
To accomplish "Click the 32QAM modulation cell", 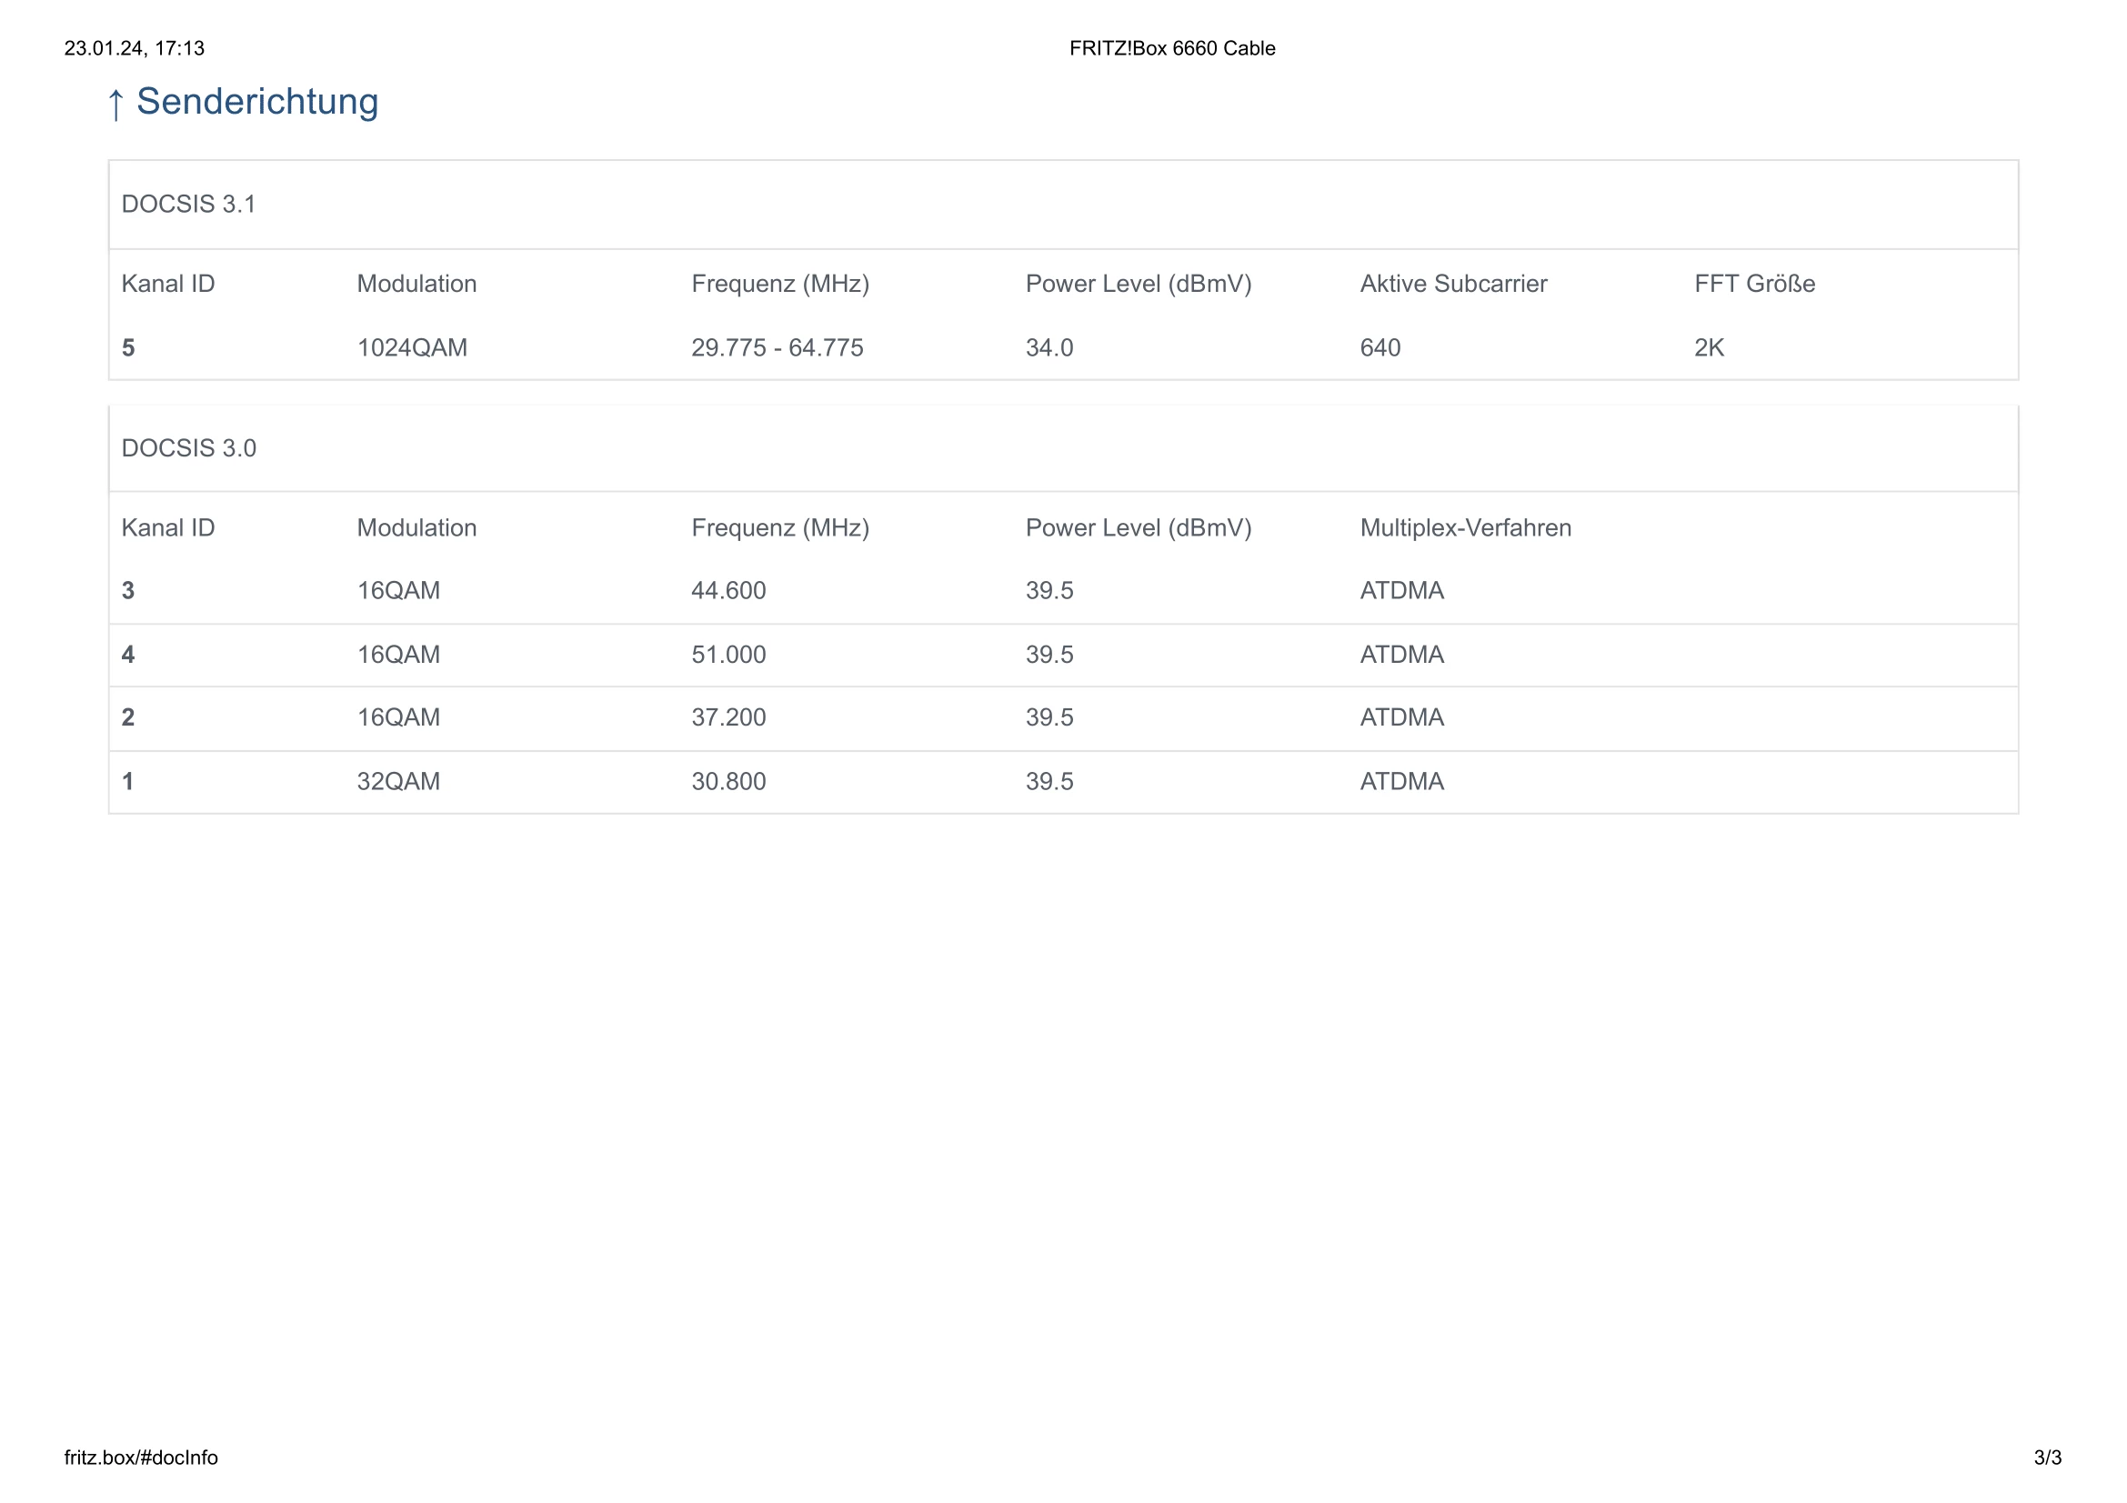I will tap(398, 782).
